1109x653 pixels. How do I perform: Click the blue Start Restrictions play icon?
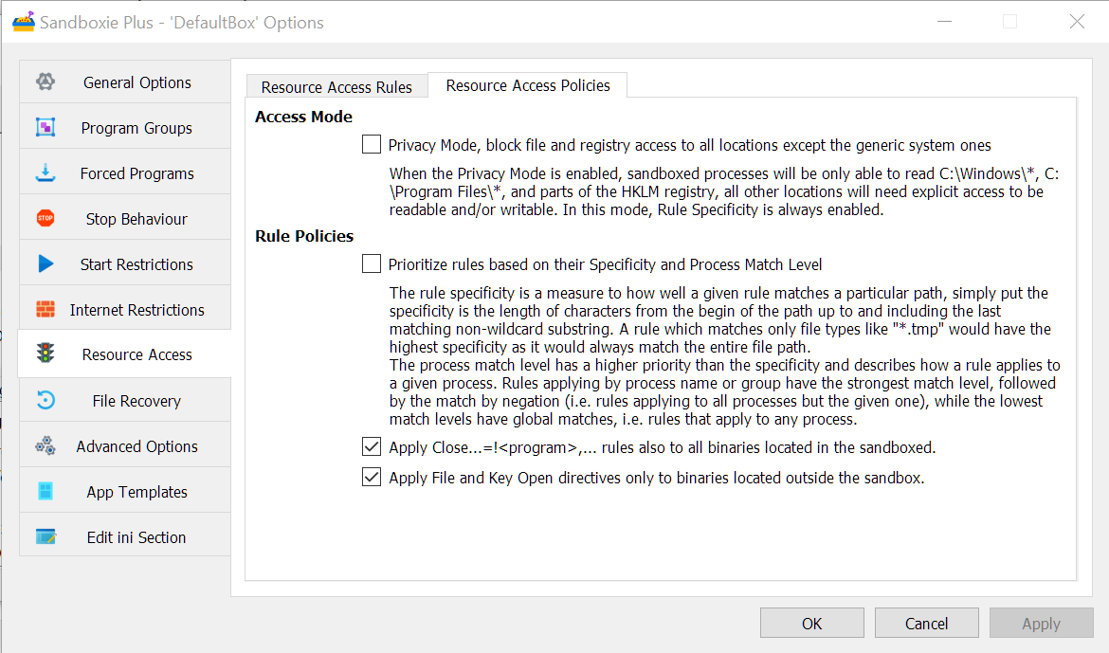(45, 264)
